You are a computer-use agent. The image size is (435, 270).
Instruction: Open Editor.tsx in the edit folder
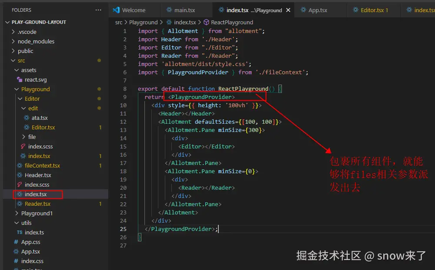(x=43, y=127)
